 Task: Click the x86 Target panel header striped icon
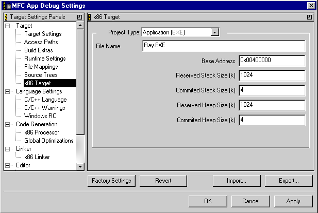point(90,17)
